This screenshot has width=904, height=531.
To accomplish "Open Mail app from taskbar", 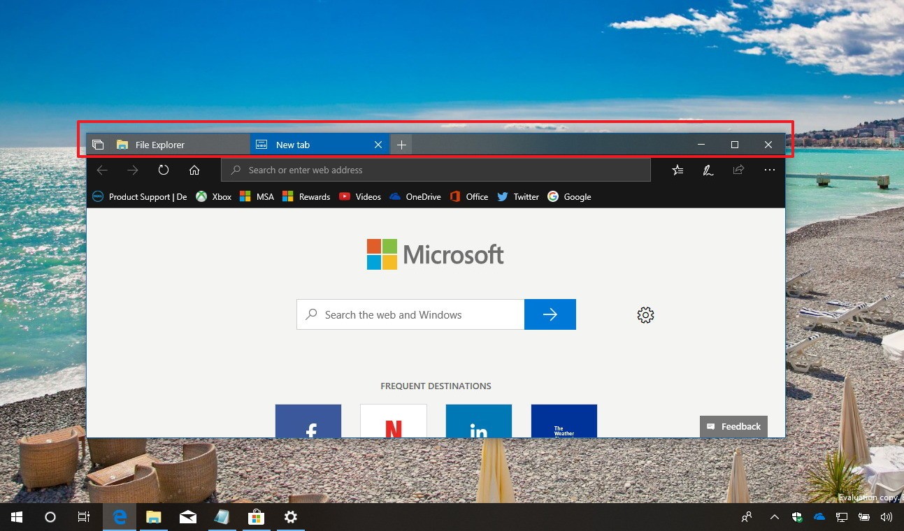I will click(x=188, y=517).
